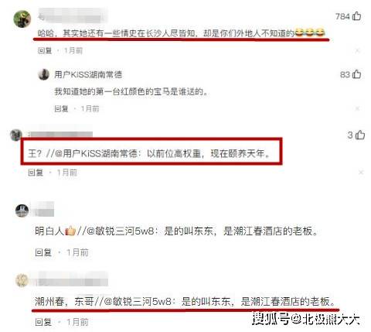Dismiss the top comment via faint X icon
371x332 pixels.
point(357,50)
